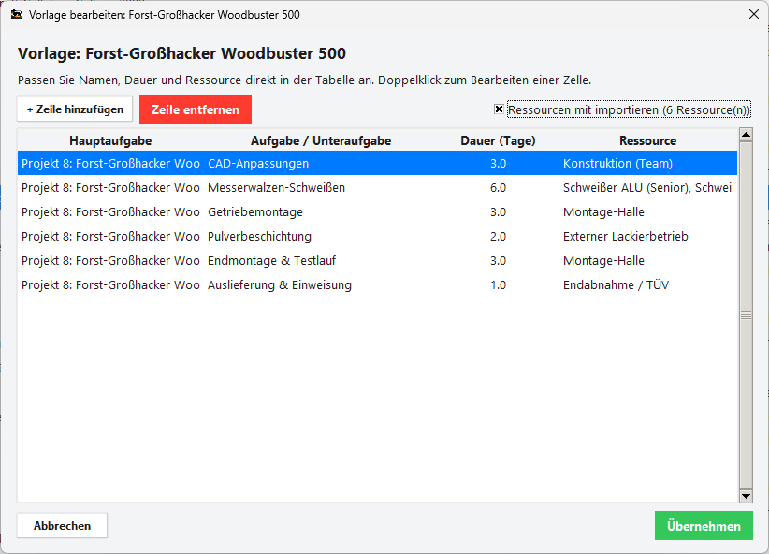Viewport: 769px width, 554px height.
Task: Select the 'CAD-Anpassungen' task cell
Action: (x=321, y=164)
